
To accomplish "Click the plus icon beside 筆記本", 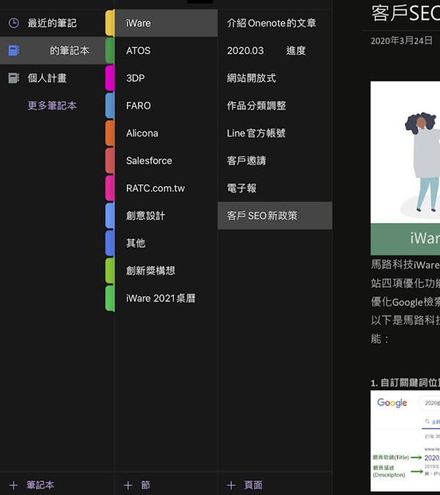I will pyautogui.click(x=14, y=485).
